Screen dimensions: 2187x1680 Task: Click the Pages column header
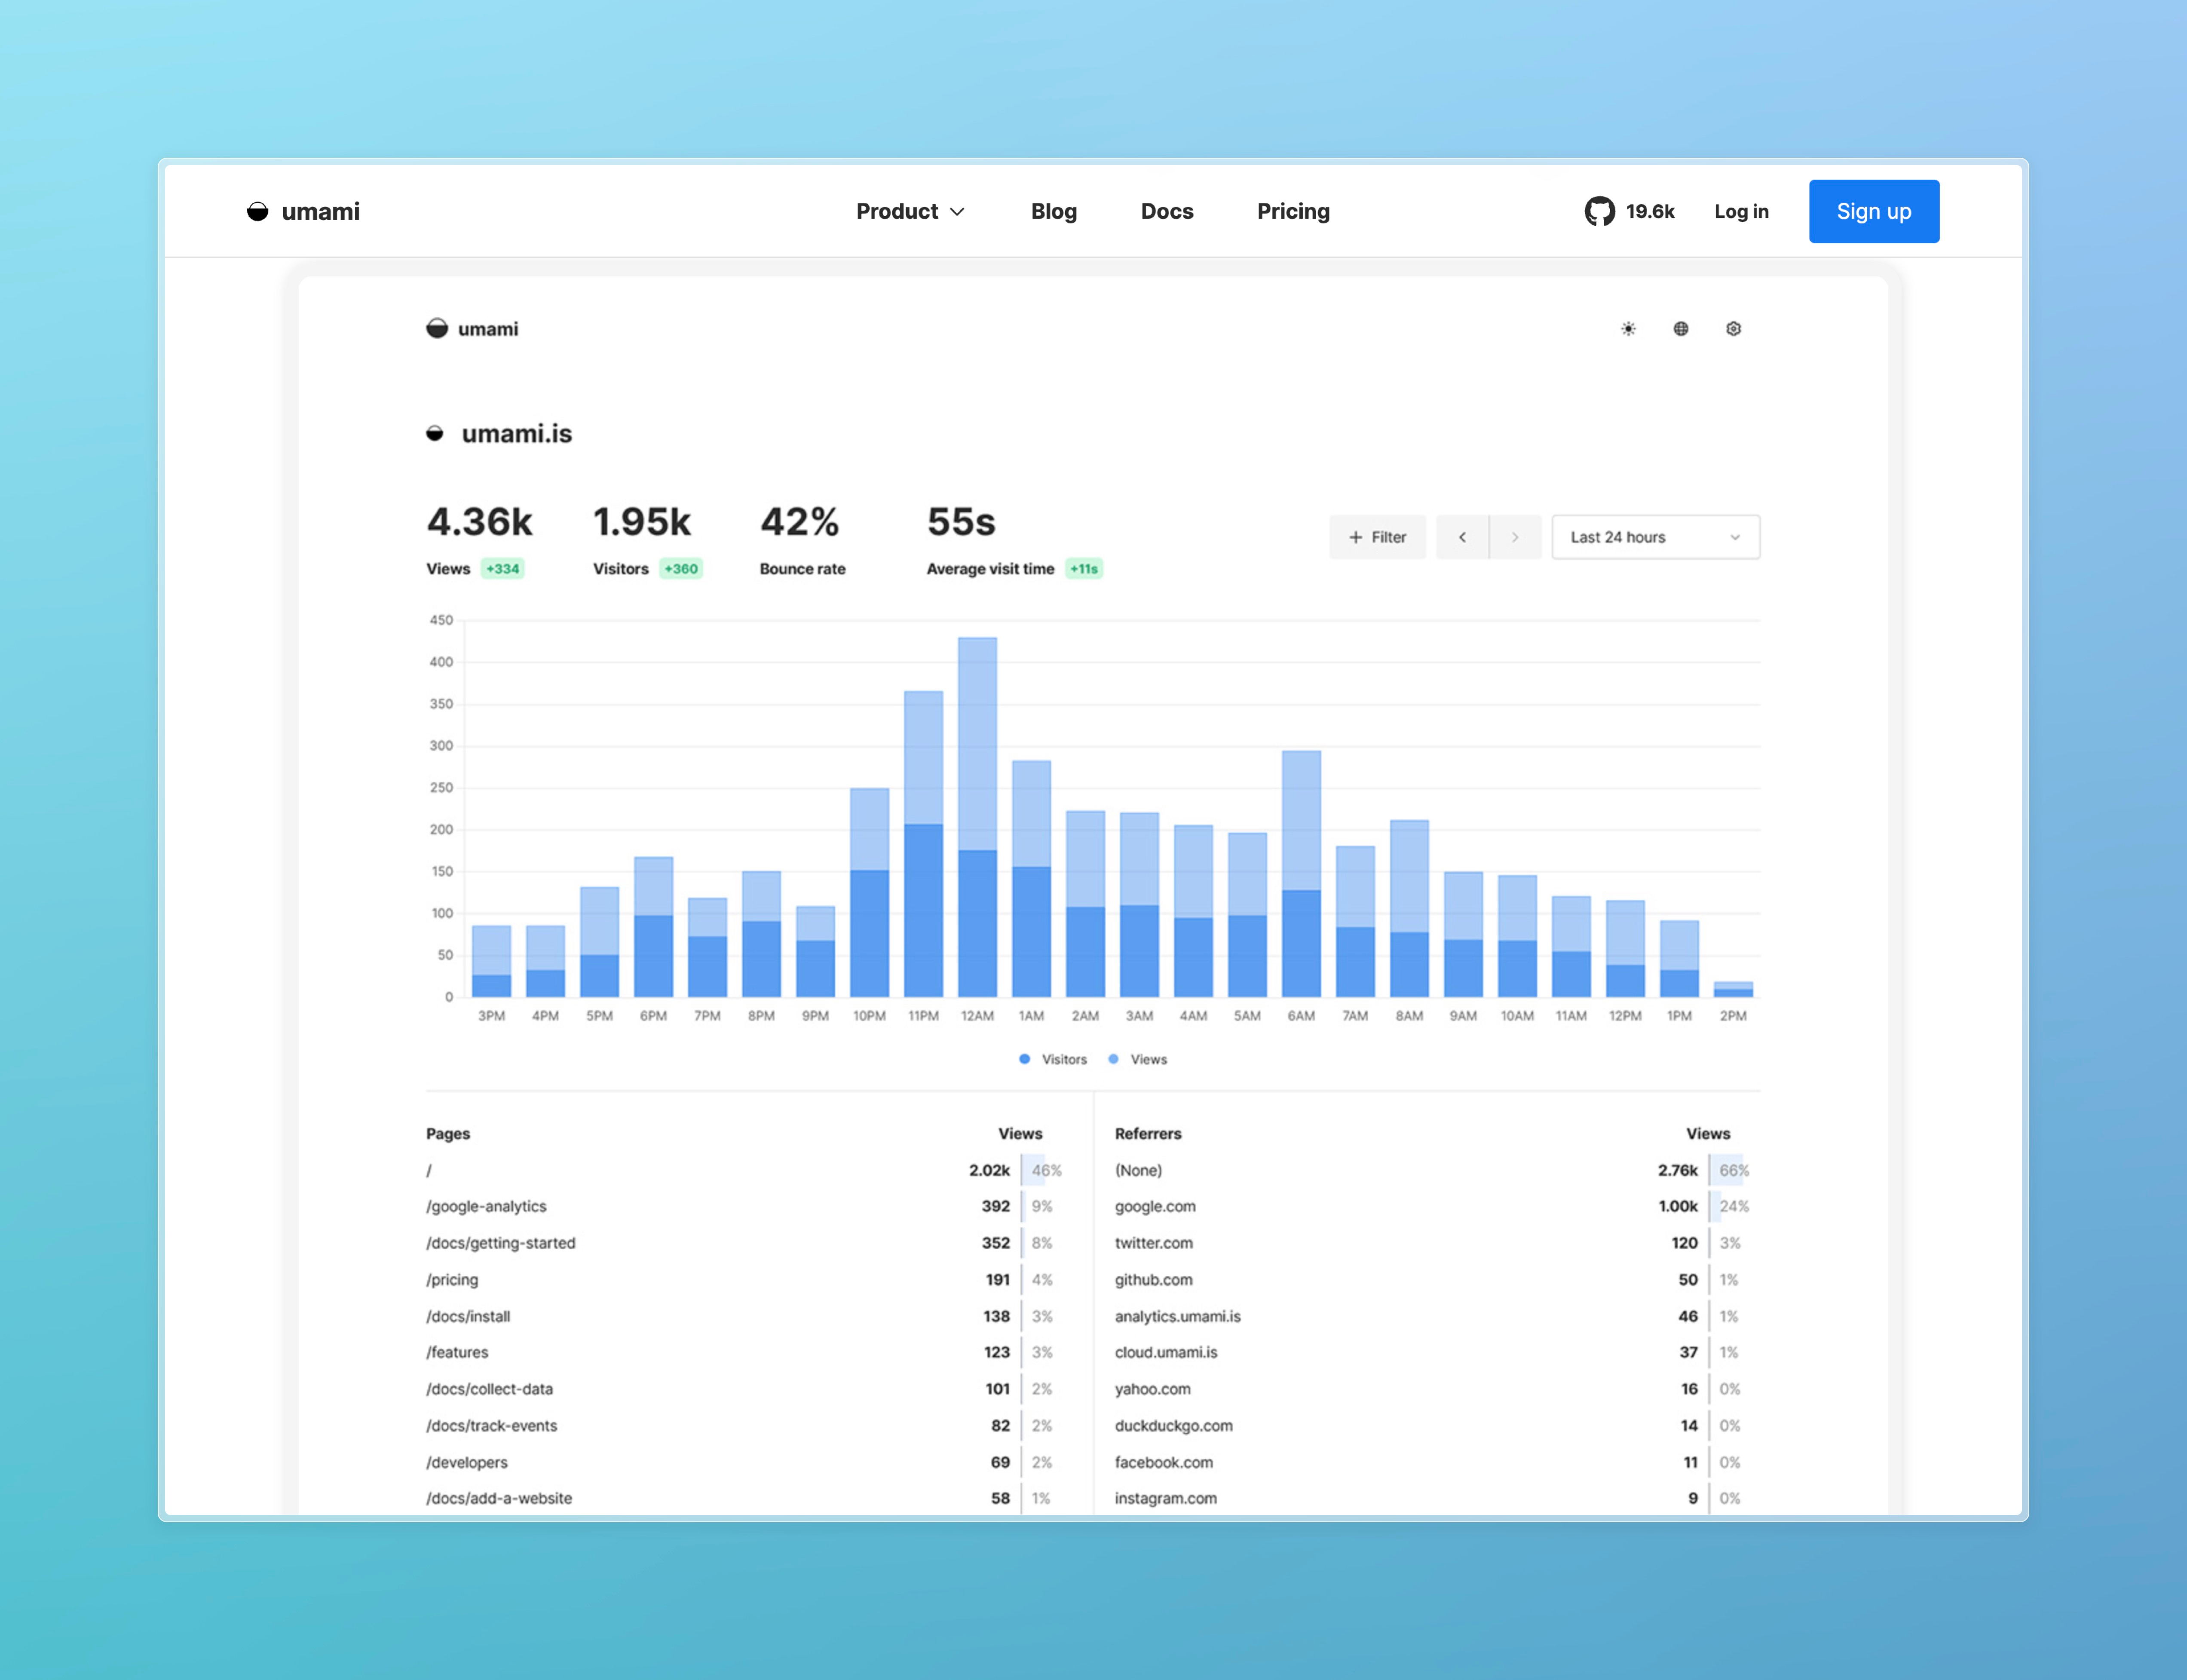[448, 1134]
